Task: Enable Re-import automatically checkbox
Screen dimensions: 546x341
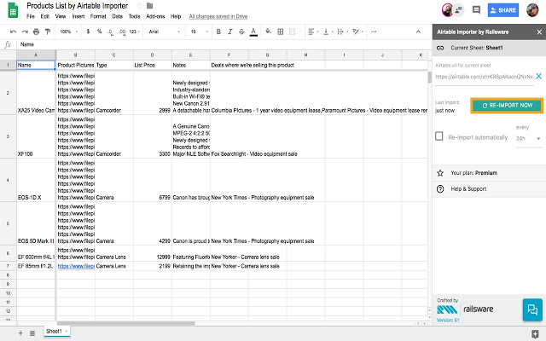Action: click(x=439, y=136)
